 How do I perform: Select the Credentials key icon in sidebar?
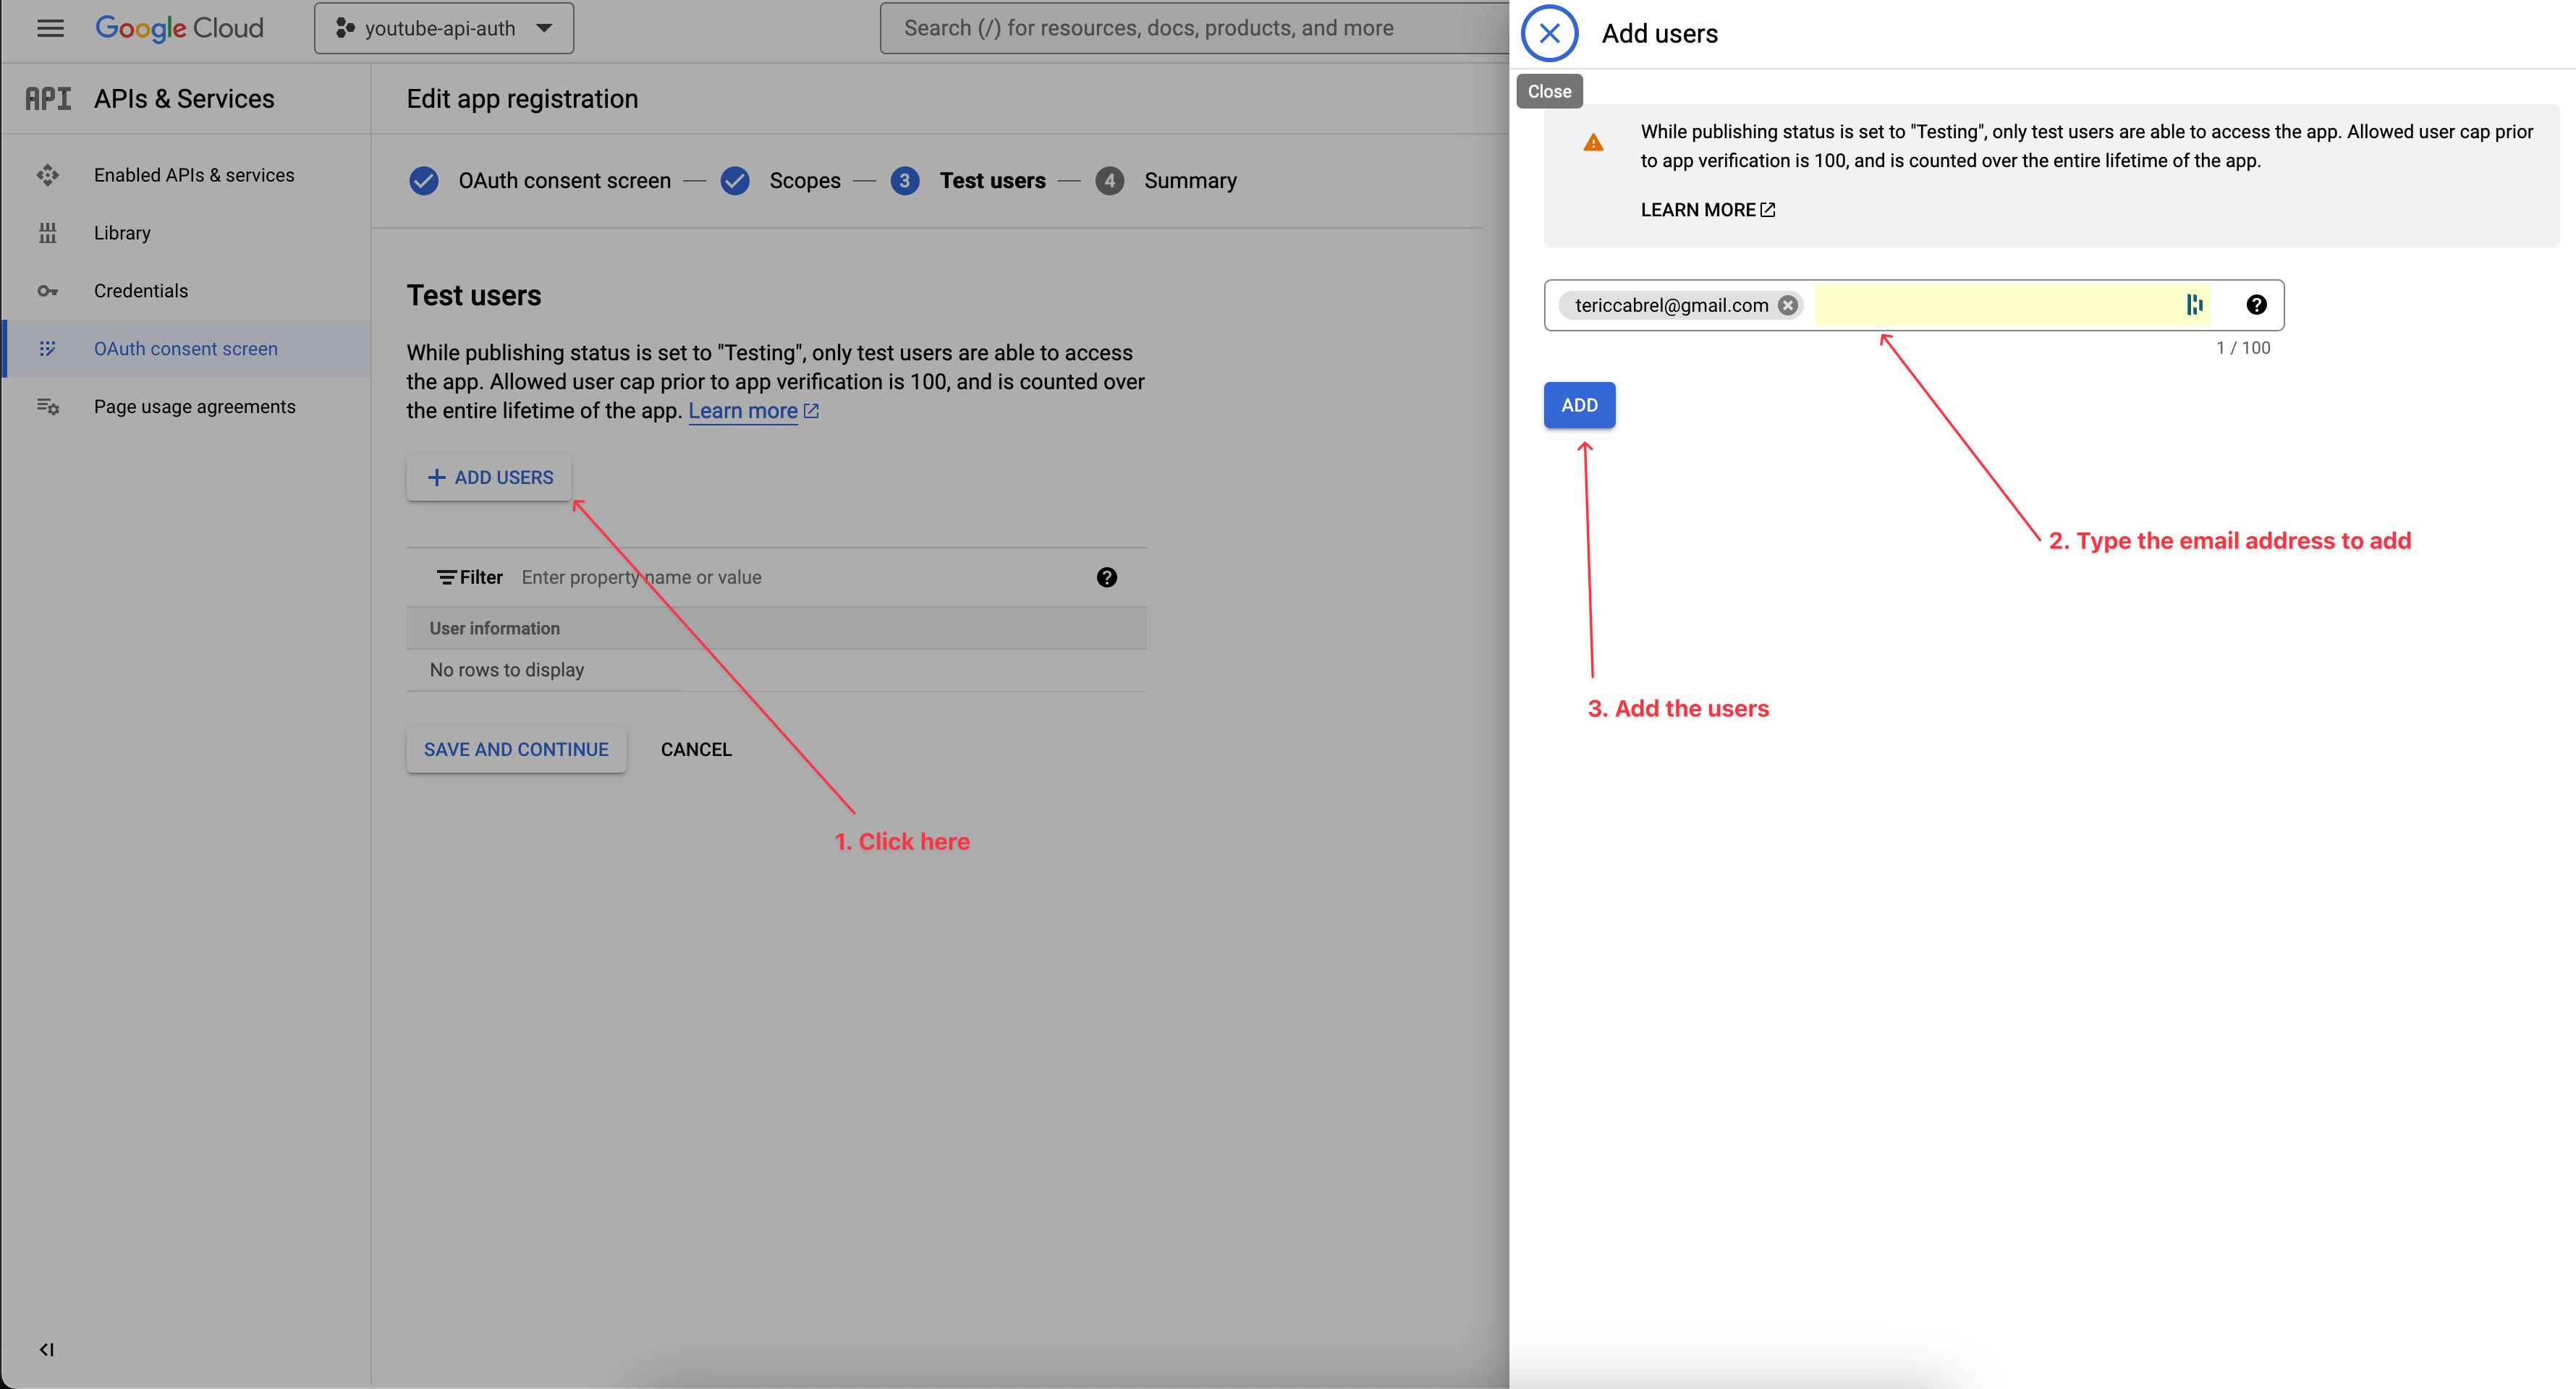pyautogui.click(x=48, y=290)
